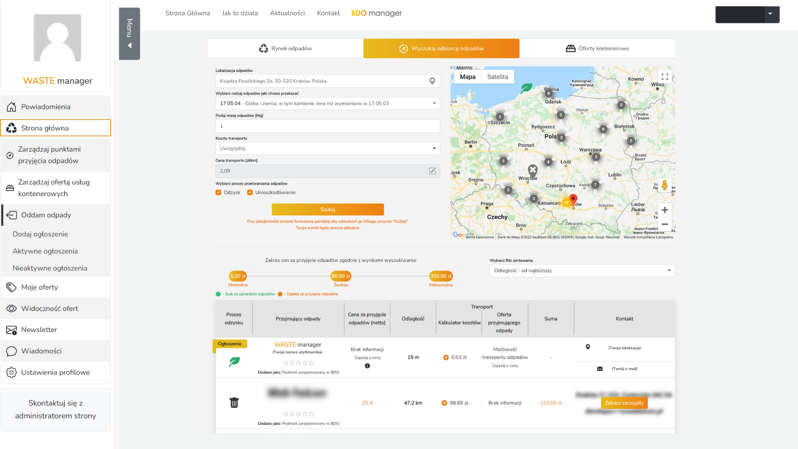The height and width of the screenshot is (449, 798).
Task: Open Wiadomości chat bubble item
Action: 56,351
